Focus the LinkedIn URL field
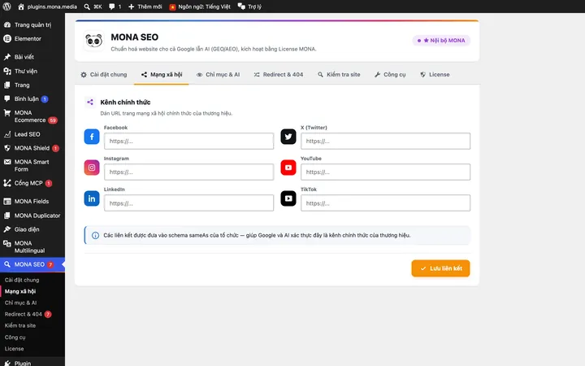 (188, 203)
